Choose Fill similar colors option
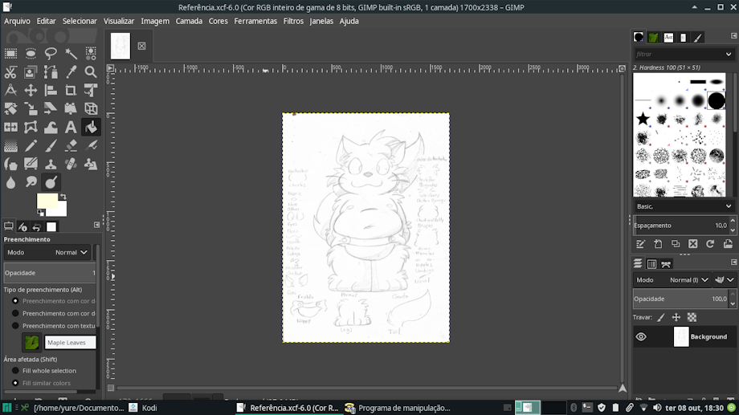Screen dimensions: 739x415 [x=15, y=383]
